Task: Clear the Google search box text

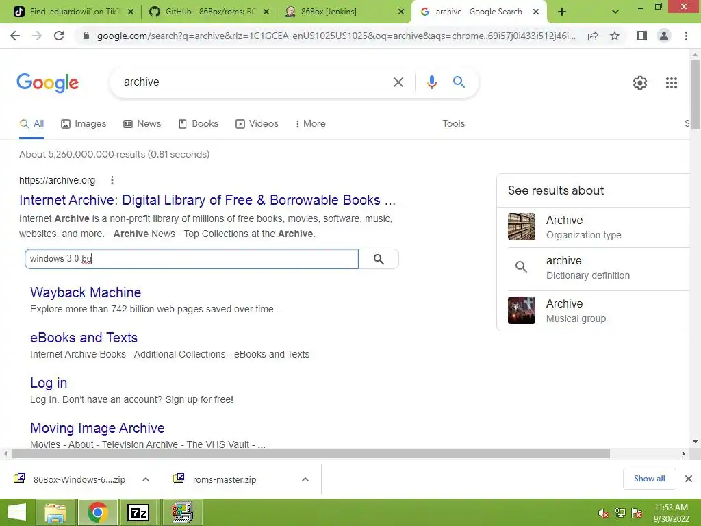Action: [x=398, y=82]
